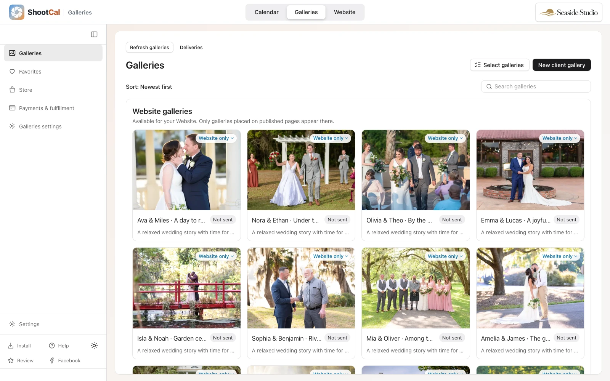Click the magnifier icon in search box
This screenshot has height=381, width=610.
pos(489,86)
